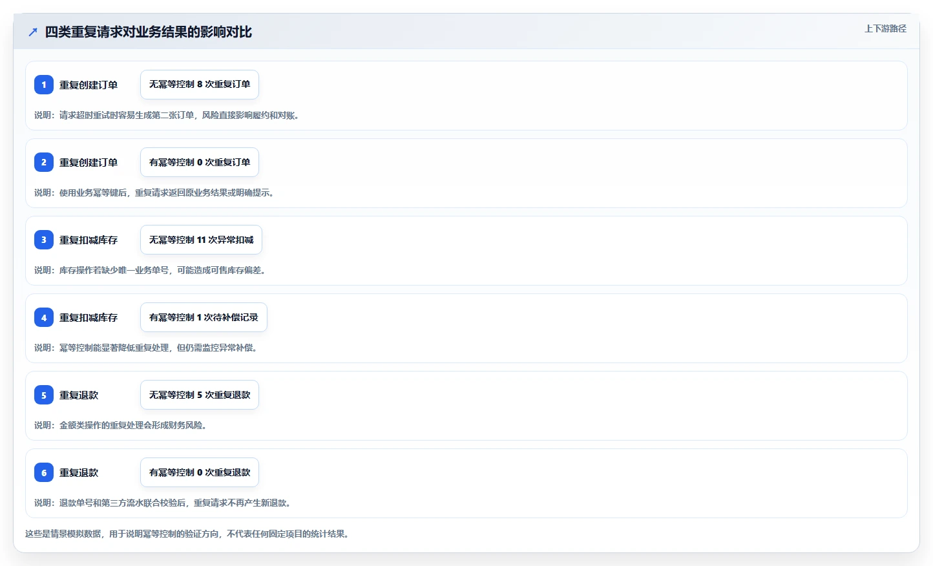This screenshot has height=566, width=933.
Task: Click 重复退款 label in row 6
Action: click(x=79, y=472)
